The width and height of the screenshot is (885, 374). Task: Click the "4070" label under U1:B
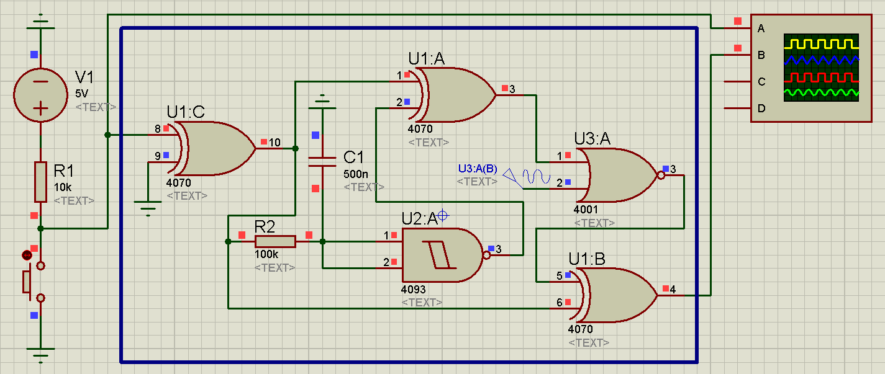580,329
